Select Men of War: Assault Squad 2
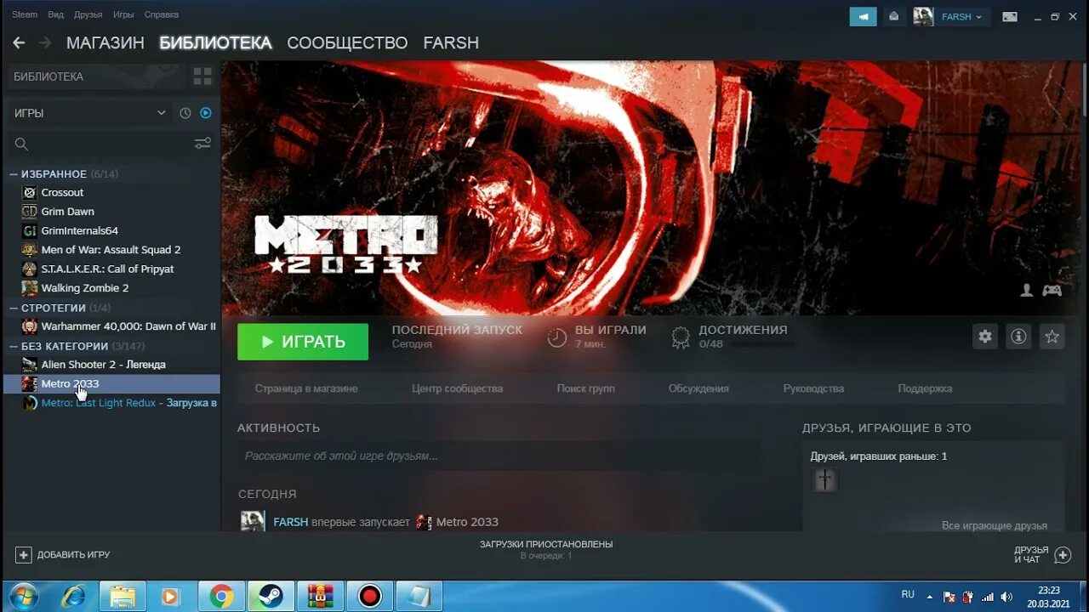This screenshot has width=1089, height=612. (x=111, y=250)
